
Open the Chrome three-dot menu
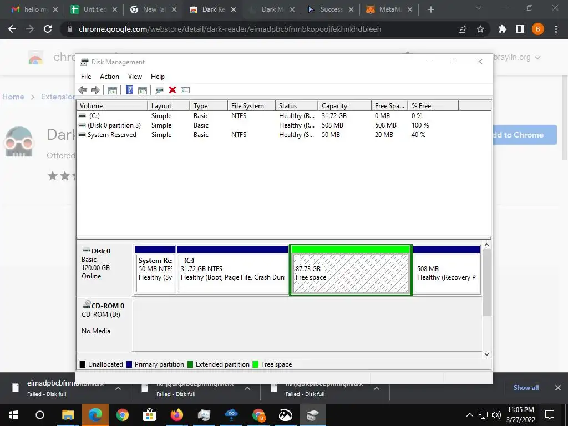556,29
